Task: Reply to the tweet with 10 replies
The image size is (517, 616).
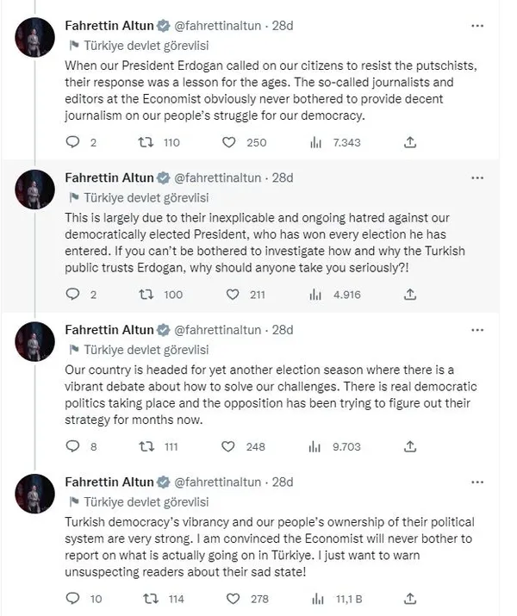Action: (72, 598)
